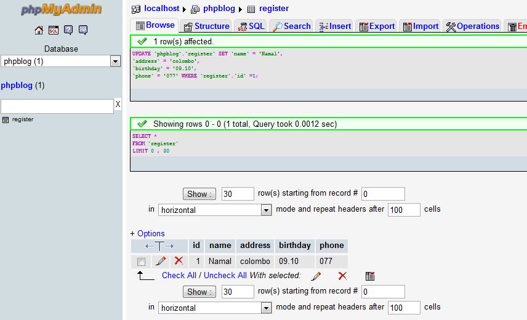Screen dimensions: 527x320
Task: Click the Namal name cell
Action: (220, 262)
